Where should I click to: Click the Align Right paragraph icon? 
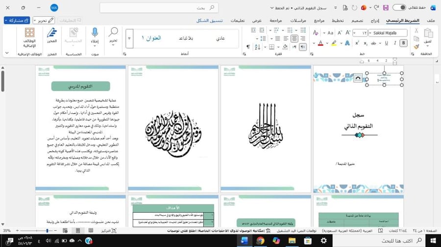(x=303, y=39)
